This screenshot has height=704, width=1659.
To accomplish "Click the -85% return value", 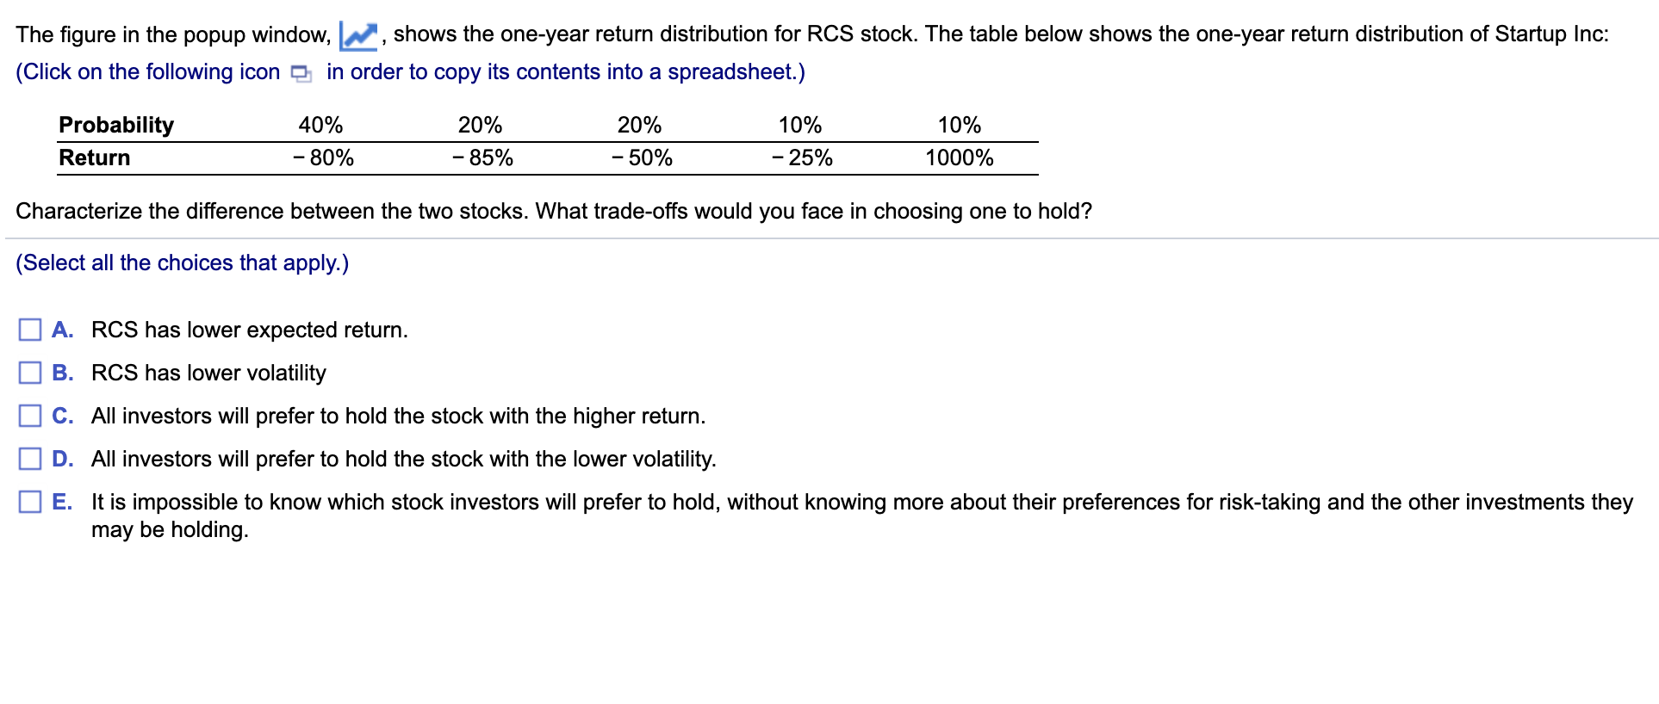I will tap(482, 157).
